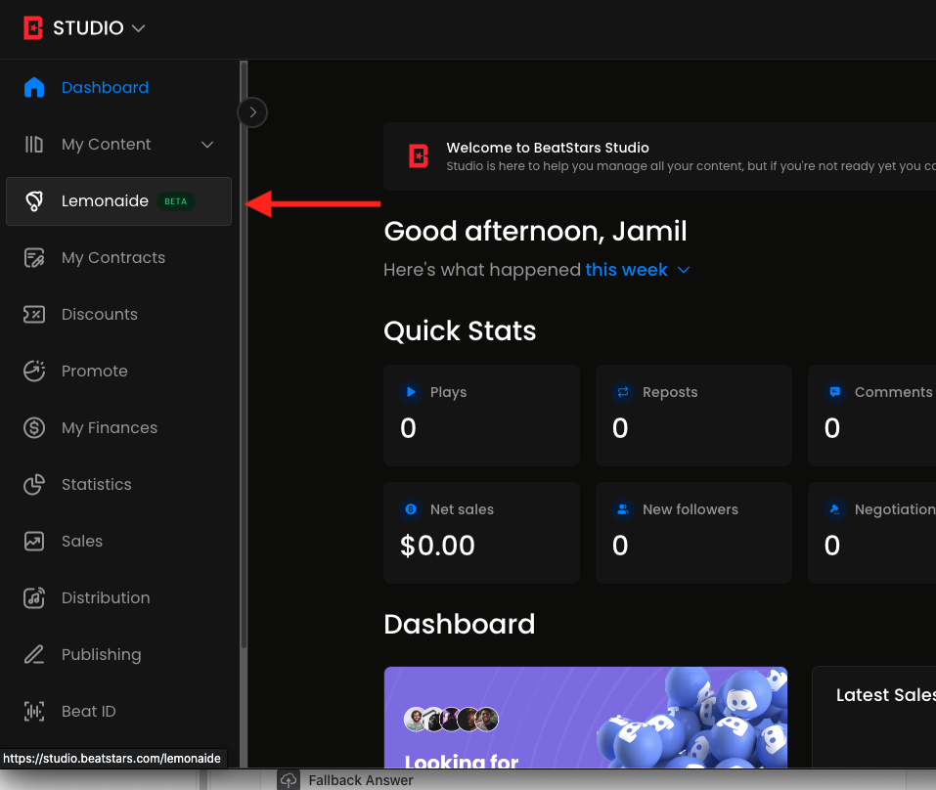Screen dimensions: 936x790
Task: Click the Reposts arrows icon
Action: click(623, 392)
